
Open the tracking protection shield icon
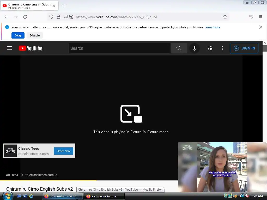(51, 17)
